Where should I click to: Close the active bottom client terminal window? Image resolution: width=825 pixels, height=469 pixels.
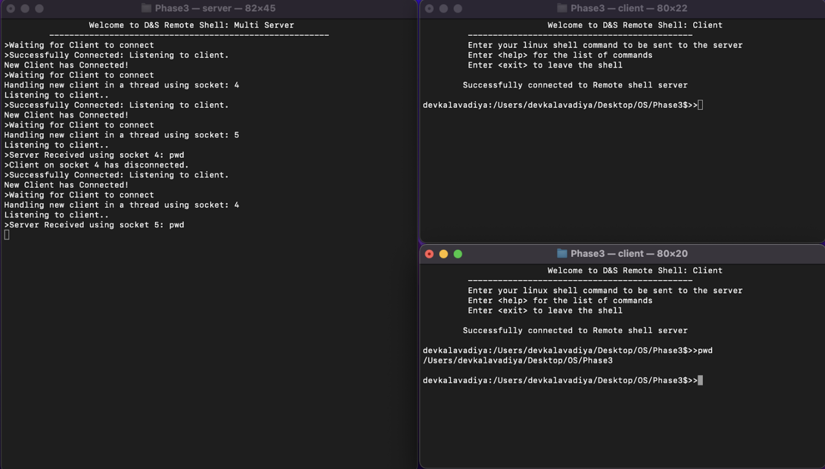tap(429, 254)
